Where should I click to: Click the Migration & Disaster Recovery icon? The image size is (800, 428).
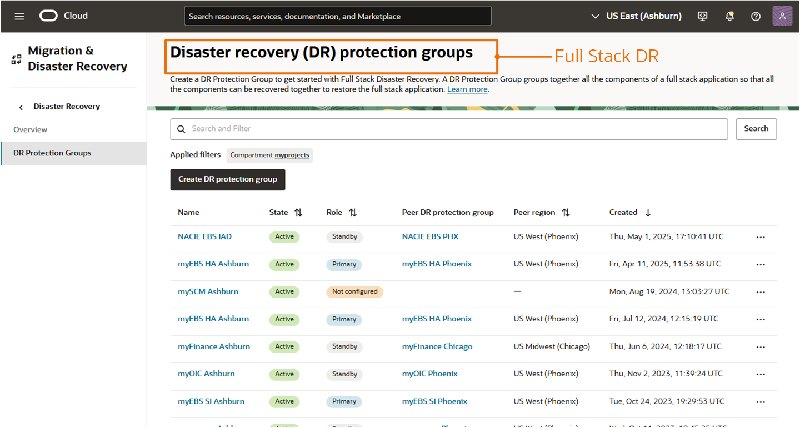16,58
